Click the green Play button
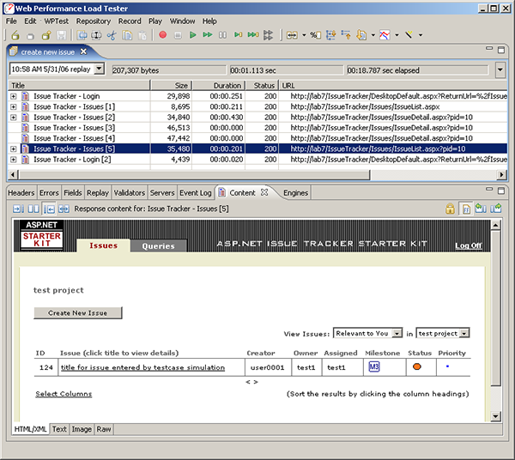The image size is (515, 460). [193, 35]
